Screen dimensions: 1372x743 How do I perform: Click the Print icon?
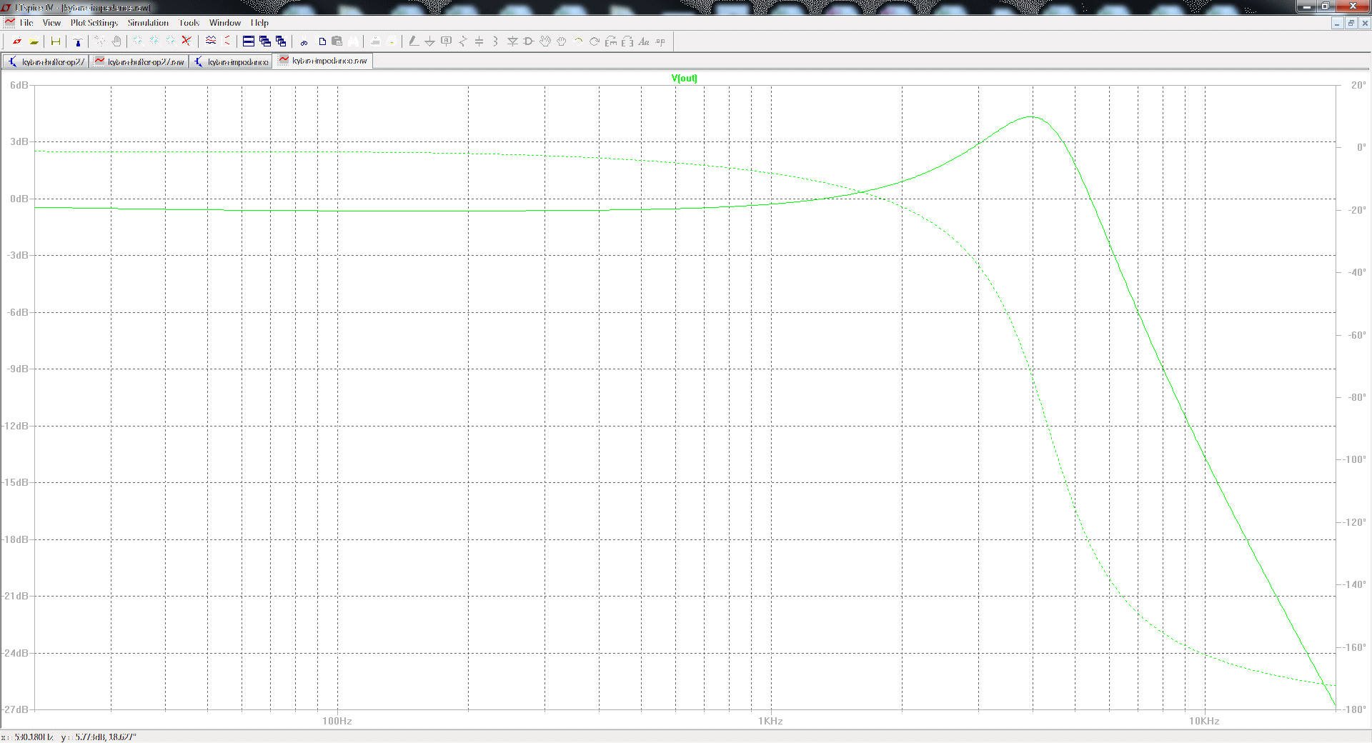pyautogui.click(x=392, y=41)
